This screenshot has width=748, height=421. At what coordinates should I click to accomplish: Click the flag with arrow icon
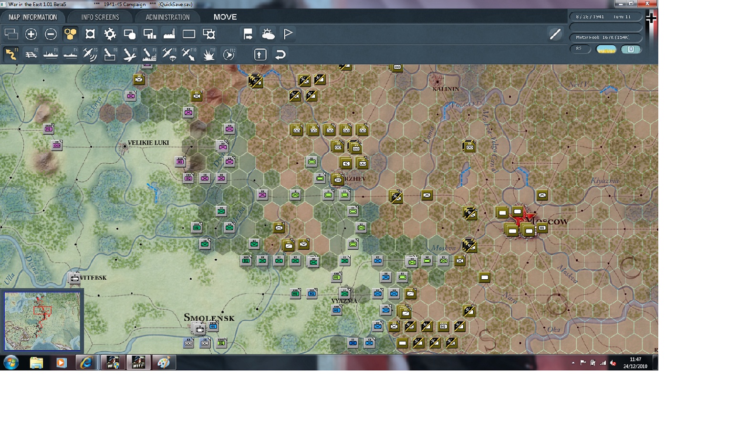[x=248, y=34]
